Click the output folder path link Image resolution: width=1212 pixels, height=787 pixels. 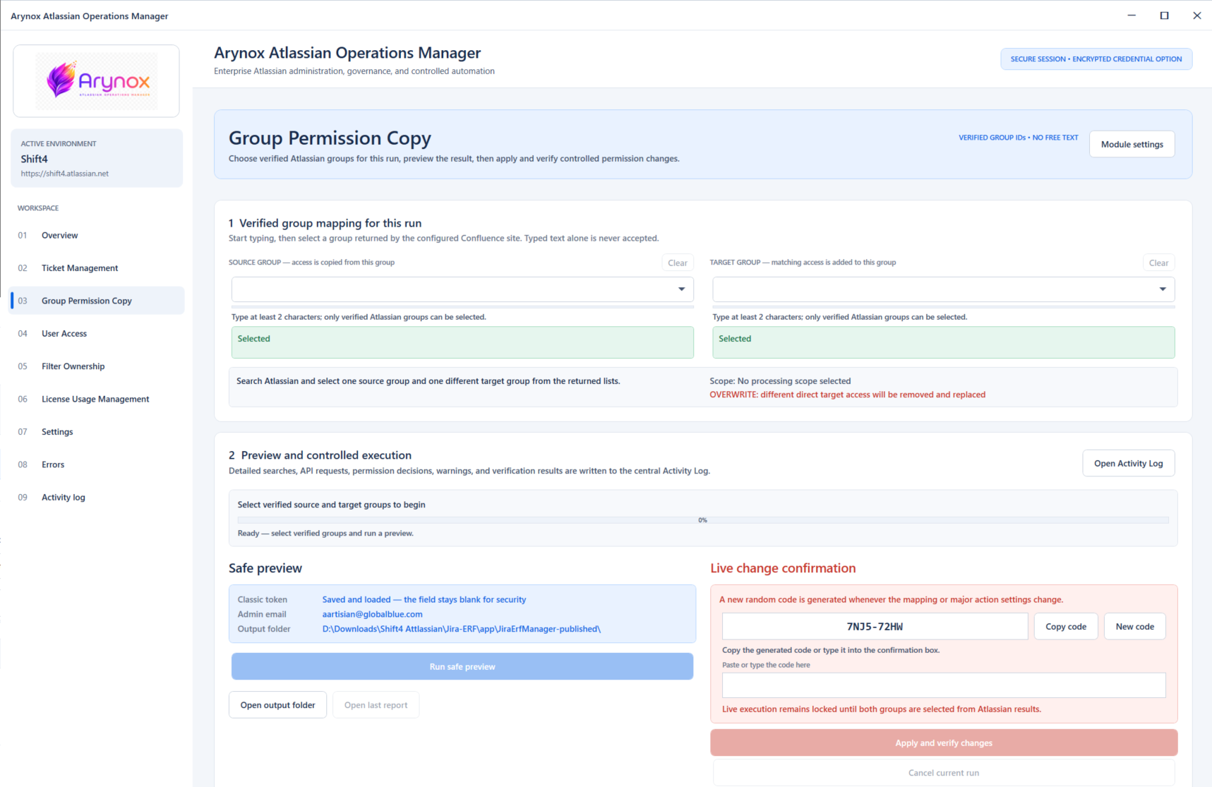461,629
